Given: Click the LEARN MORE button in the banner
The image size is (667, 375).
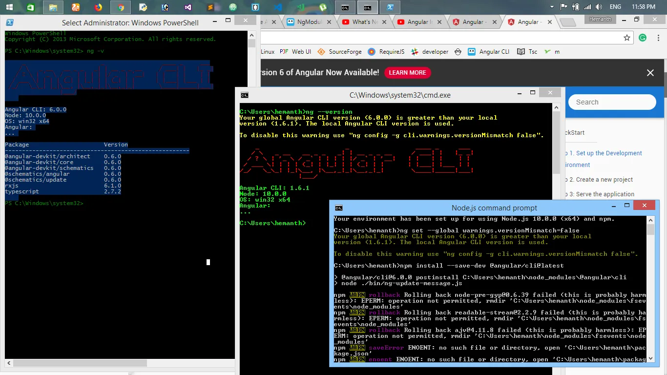Looking at the screenshot, I should [x=407, y=73].
